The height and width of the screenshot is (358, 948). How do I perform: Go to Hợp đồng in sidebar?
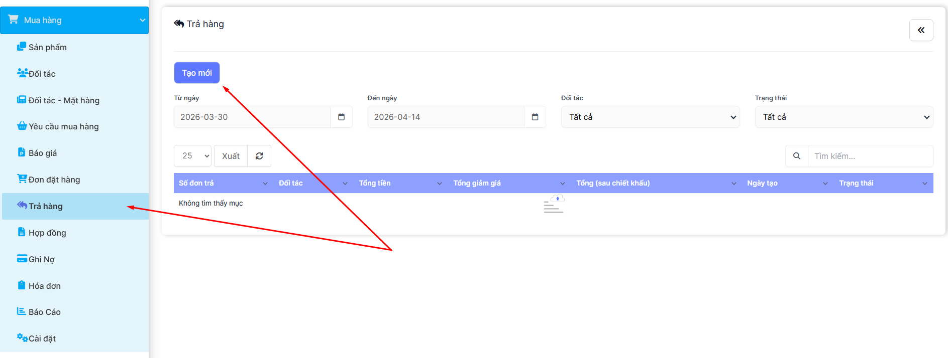point(47,233)
